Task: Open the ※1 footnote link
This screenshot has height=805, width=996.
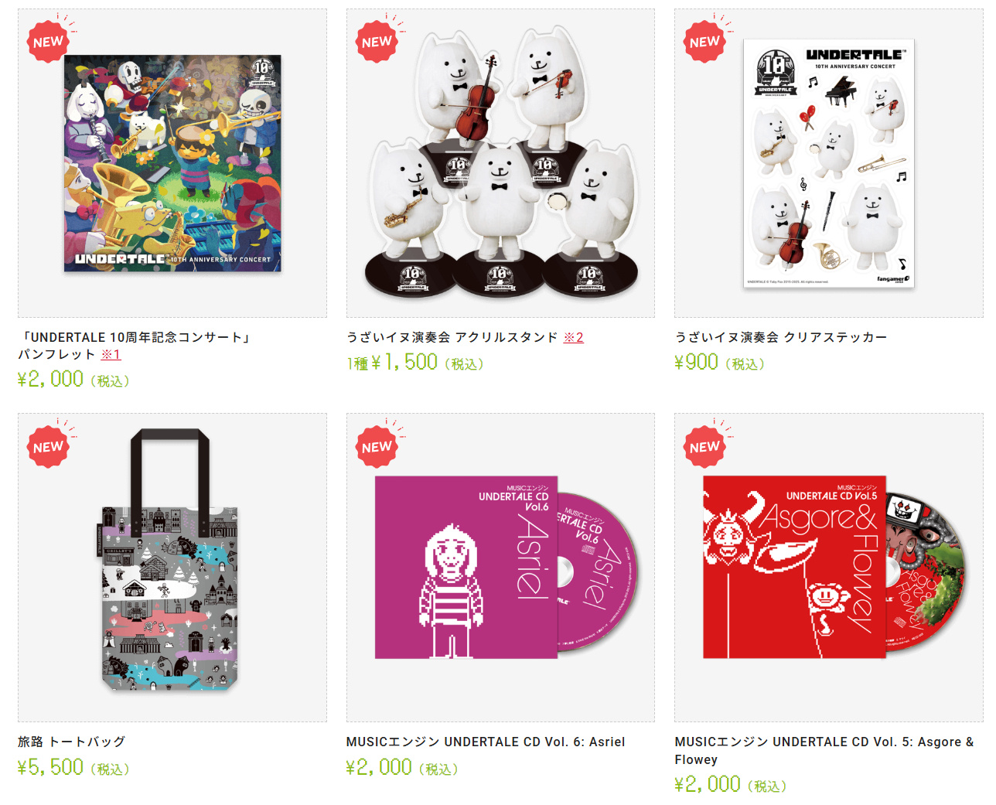Action: pos(111,354)
